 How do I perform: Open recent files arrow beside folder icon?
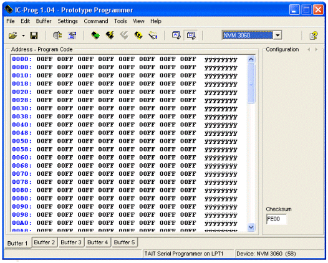click(24, 36)
